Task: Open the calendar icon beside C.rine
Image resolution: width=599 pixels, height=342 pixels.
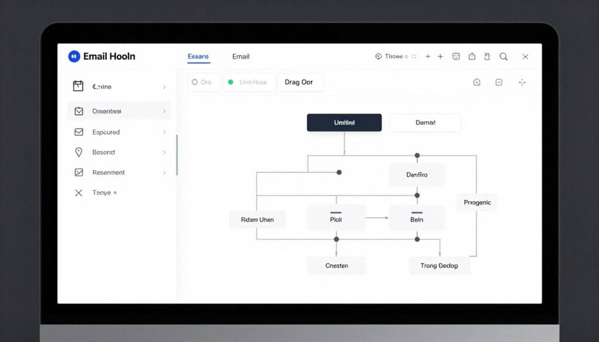Action: point(78,86)
